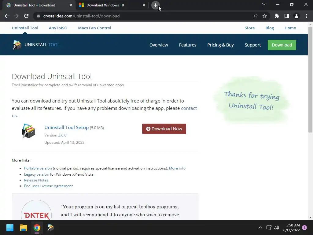Open the Windows Start menu
Viewport: 313px width, 235px height.
10,228
